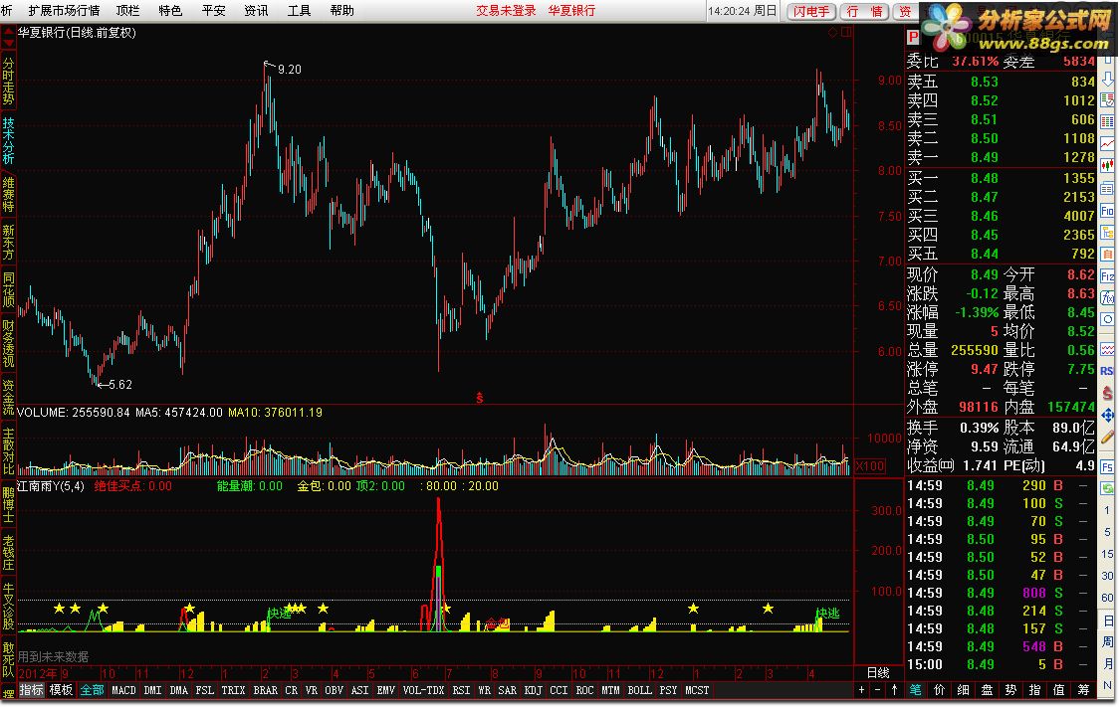Select the pencil drawing tool icon
This screenshot has height=707, width=1120.
(x=1107, y=437)
